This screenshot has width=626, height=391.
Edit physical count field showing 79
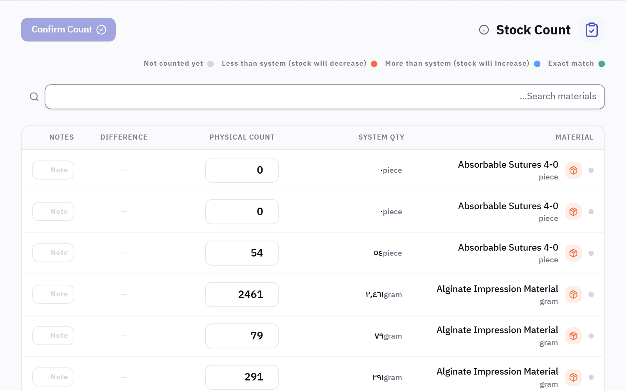point(242,336)
